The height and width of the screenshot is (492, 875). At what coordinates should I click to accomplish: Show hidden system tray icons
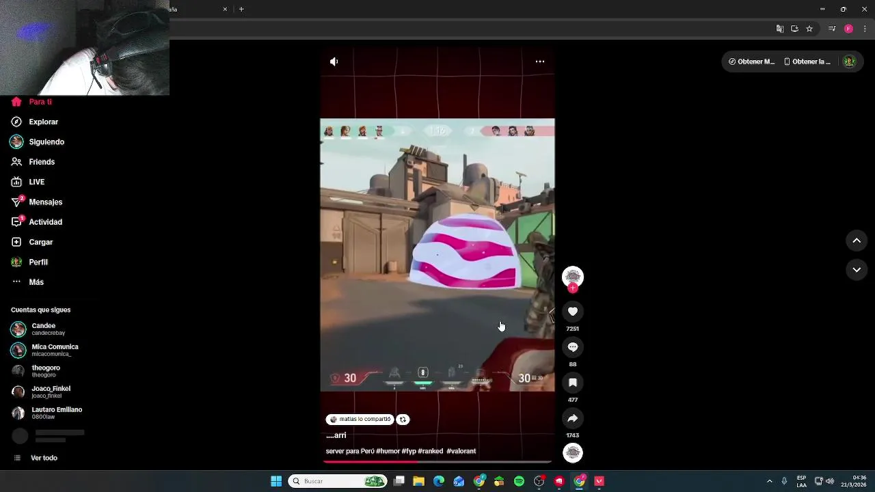pos(769,481)
